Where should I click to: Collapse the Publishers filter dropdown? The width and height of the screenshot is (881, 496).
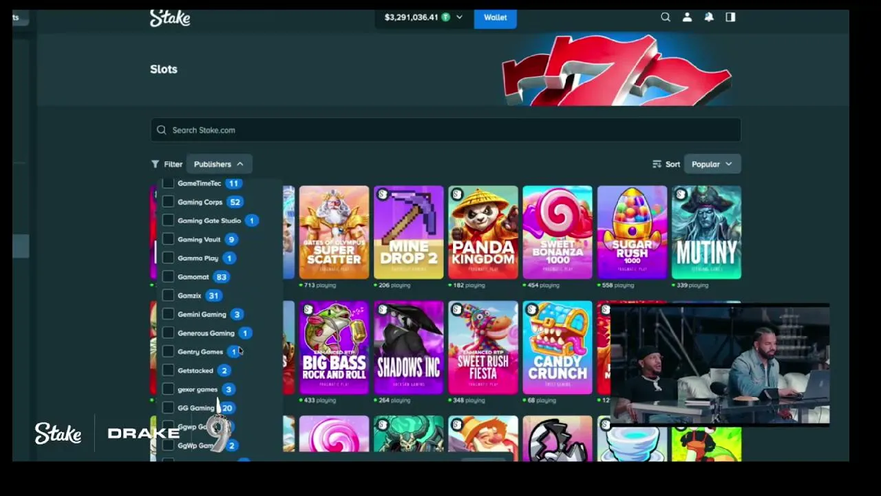click(219, 164)
